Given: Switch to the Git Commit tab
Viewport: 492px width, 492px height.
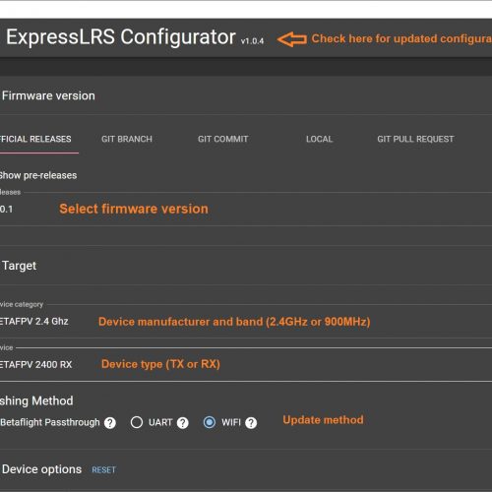Looking at the screenshot, I should 223,139.
